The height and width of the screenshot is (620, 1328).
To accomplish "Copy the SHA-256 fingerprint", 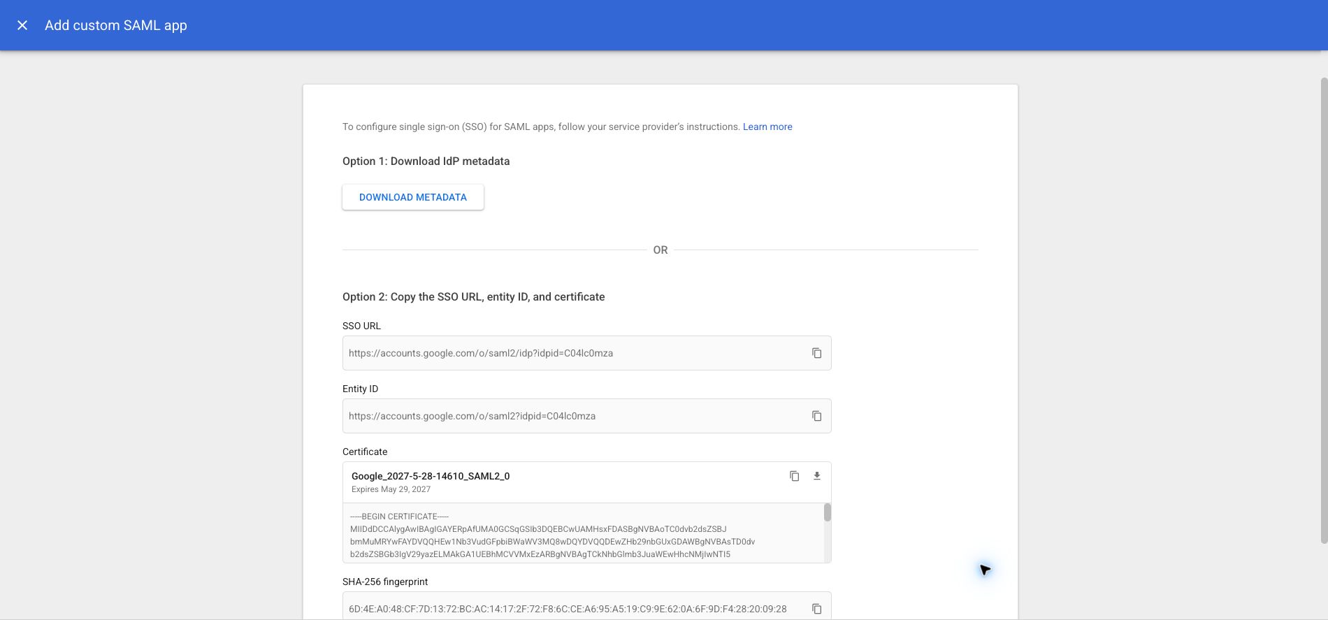I will tap(816, 609).
